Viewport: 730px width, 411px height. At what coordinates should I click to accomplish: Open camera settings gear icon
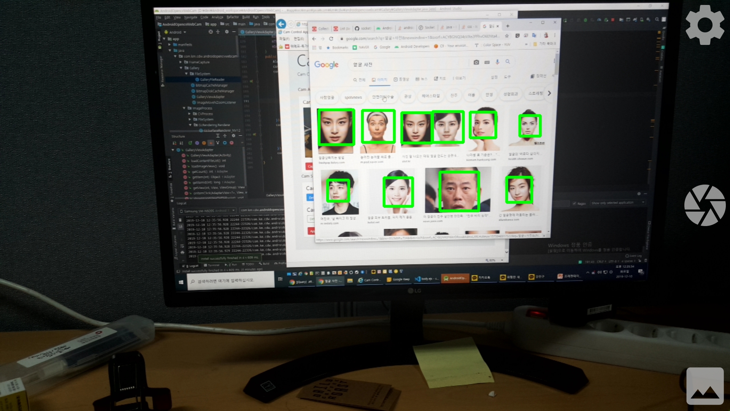click(705, 25)
